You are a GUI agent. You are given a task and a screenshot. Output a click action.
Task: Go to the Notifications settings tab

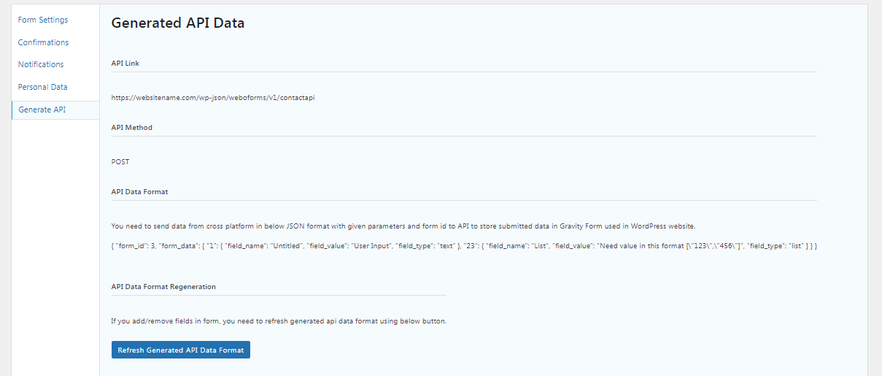[41, 64]
